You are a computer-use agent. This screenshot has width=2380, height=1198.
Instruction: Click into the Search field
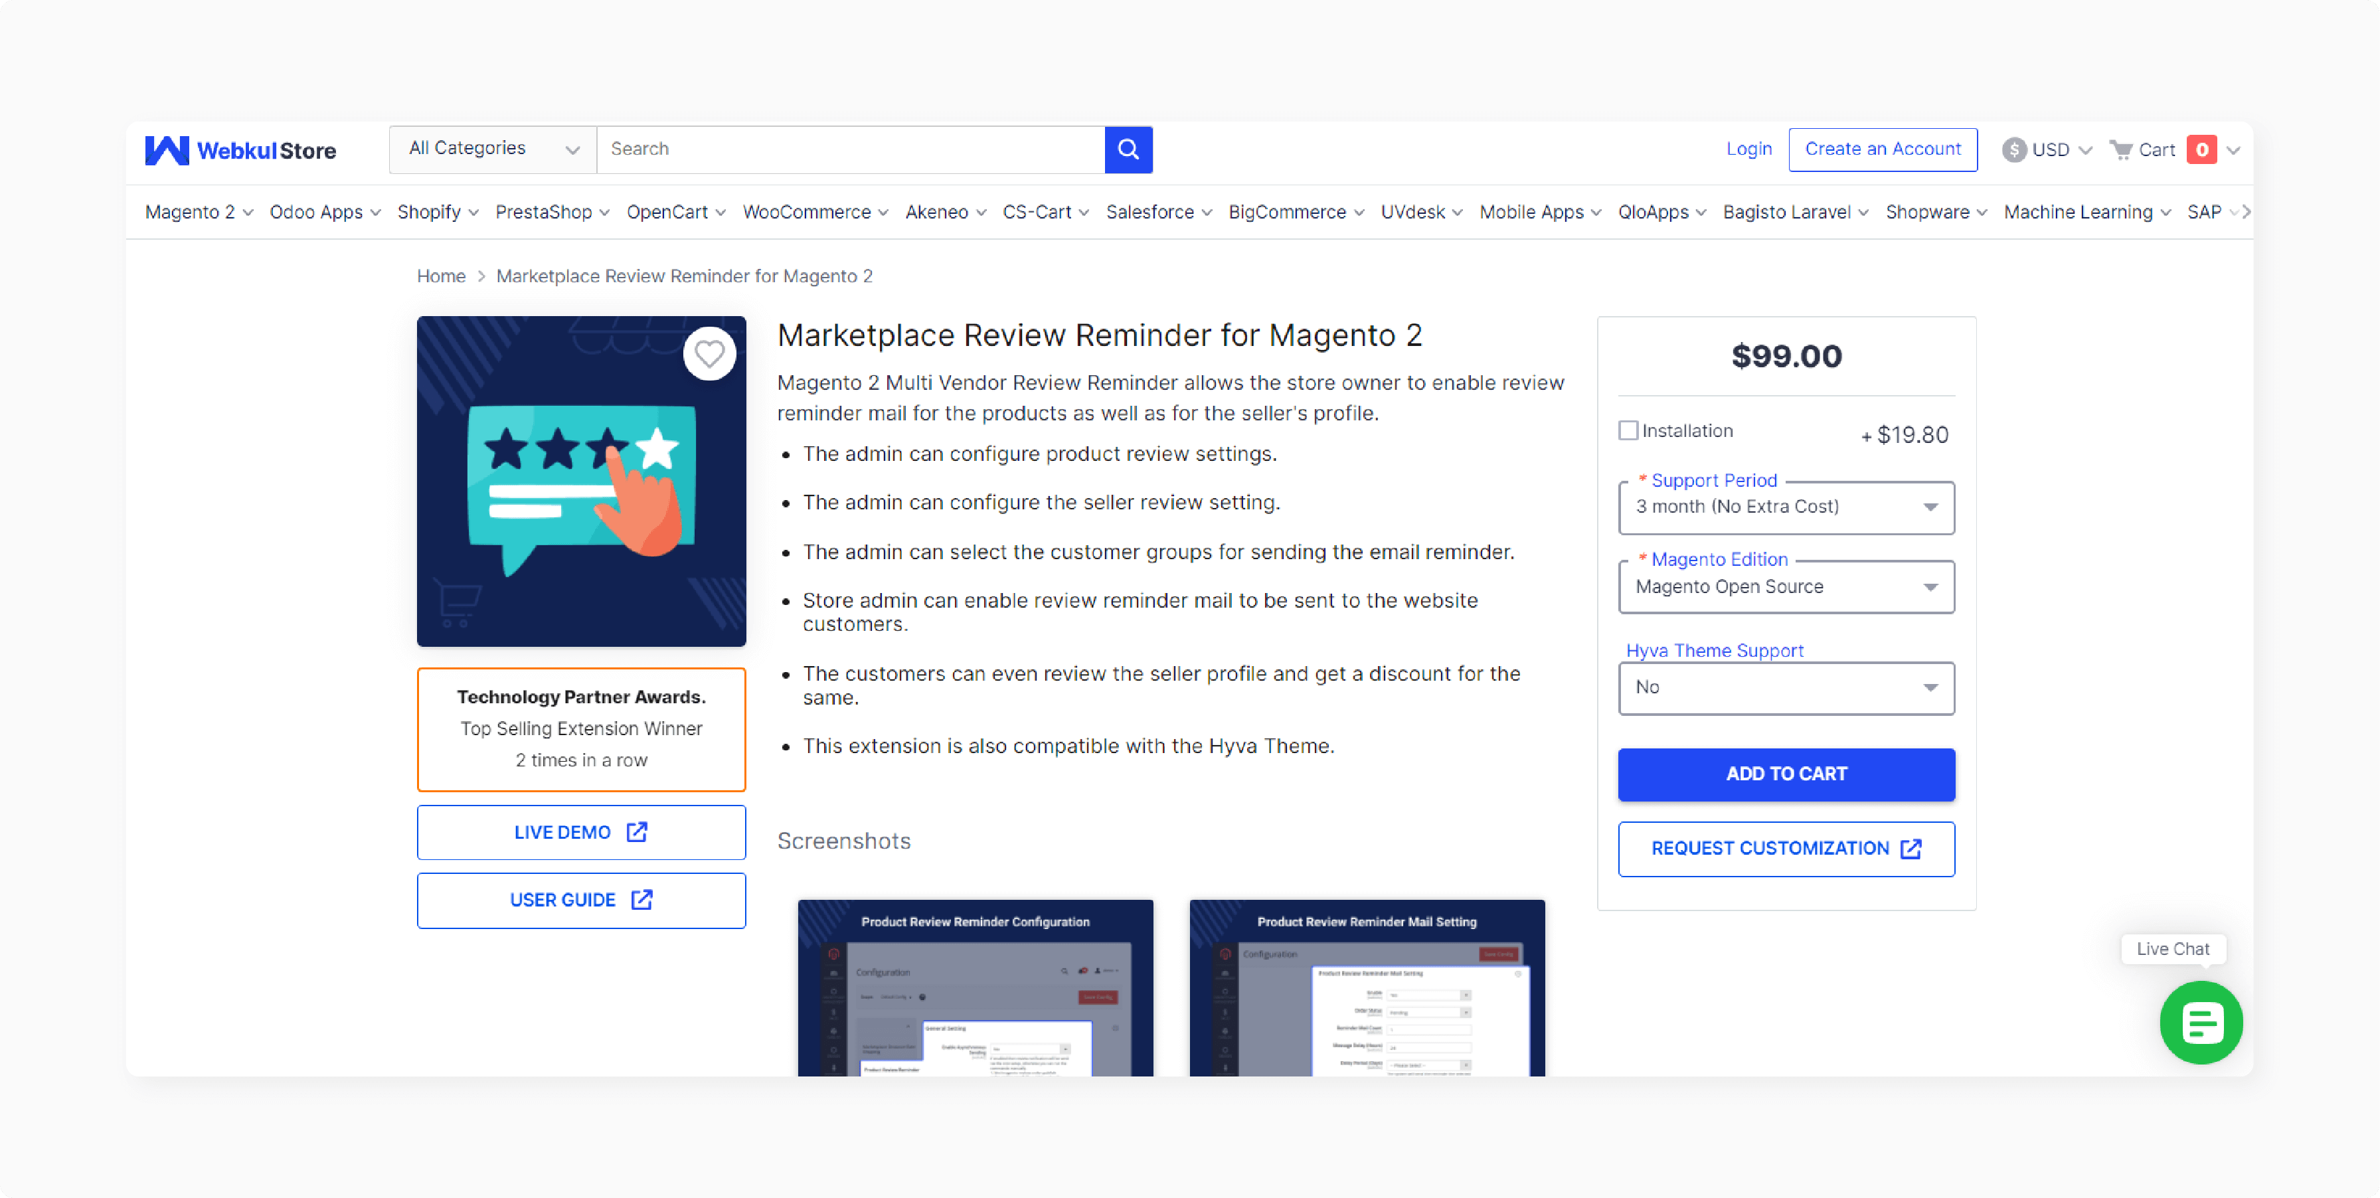pyautogui.click(x=851, y=149)
